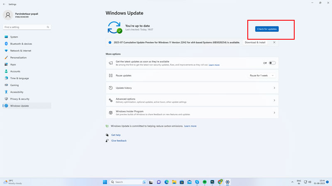Click the Give feedback link
The width and height of the screenshot is (332, 186).
(119, 141)
